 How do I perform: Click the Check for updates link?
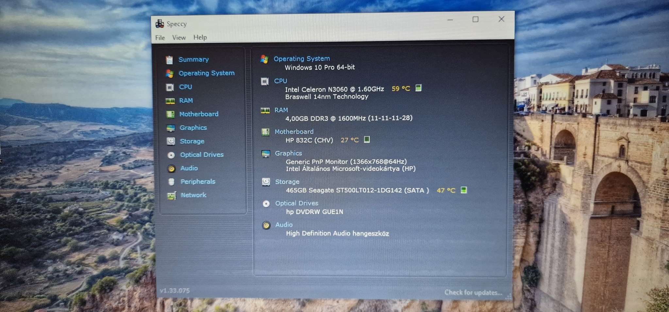473,292
